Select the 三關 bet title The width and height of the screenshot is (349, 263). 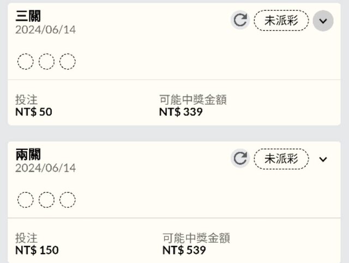[x=28, y=16]
